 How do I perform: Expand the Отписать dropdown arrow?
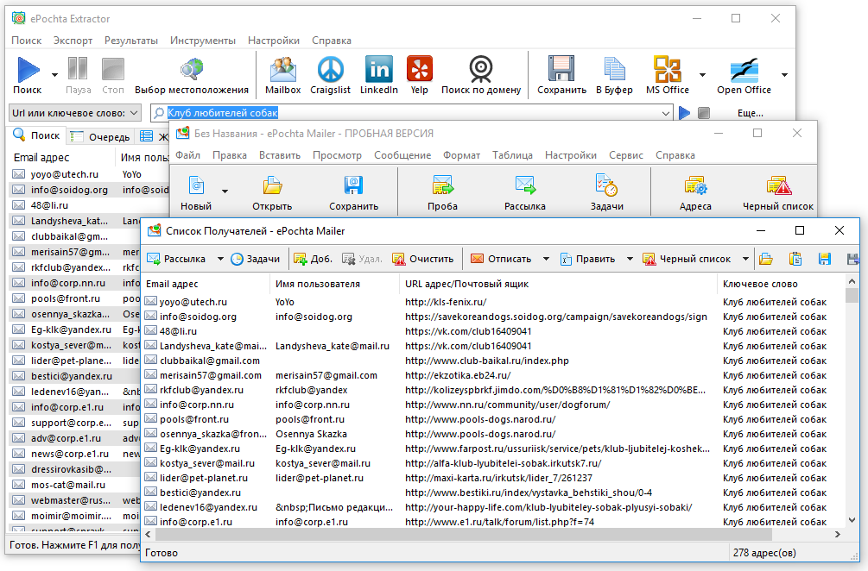[546, 259]
